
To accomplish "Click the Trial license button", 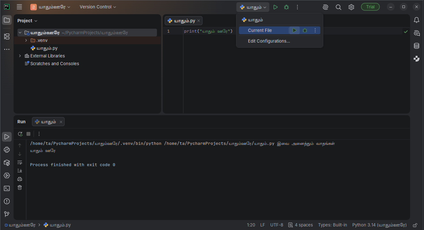I will point(370,7).
